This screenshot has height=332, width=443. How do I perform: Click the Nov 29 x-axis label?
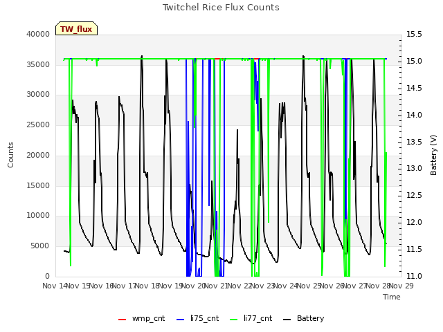pyautogui.click(x=401, y=286)
